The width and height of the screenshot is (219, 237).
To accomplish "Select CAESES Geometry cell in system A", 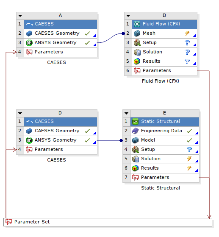I will pos(61,33).
